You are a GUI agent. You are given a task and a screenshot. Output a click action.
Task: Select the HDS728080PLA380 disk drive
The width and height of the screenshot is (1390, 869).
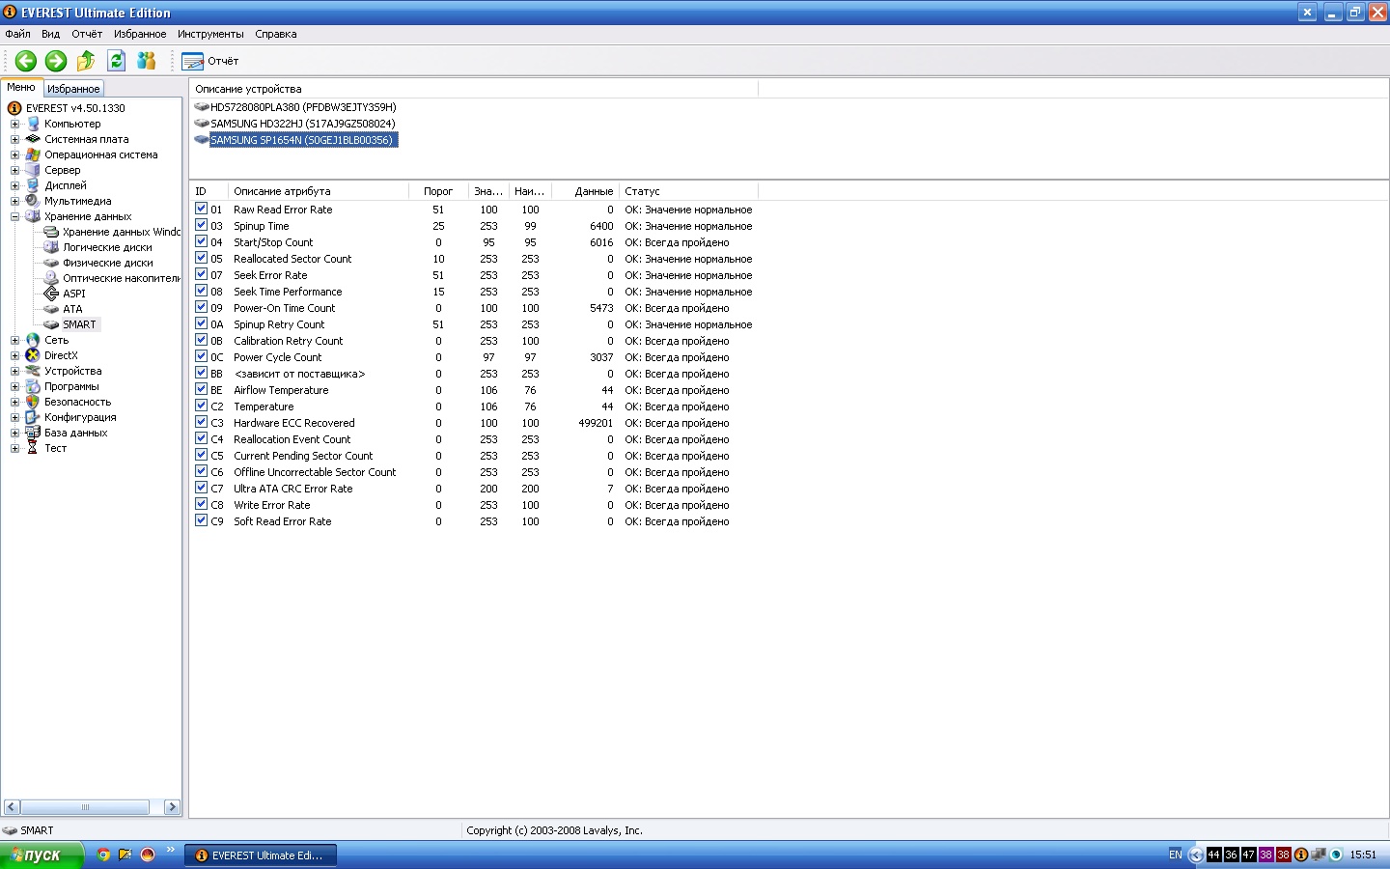(302, 107)
